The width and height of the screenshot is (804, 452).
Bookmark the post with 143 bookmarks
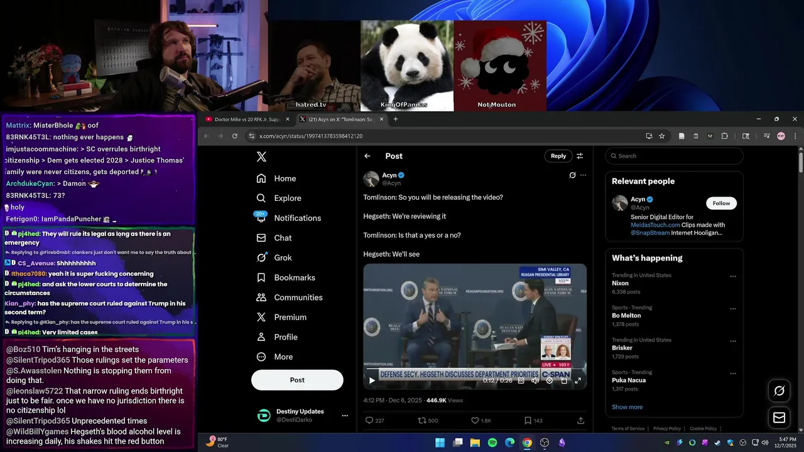click(x=533, y=421)
